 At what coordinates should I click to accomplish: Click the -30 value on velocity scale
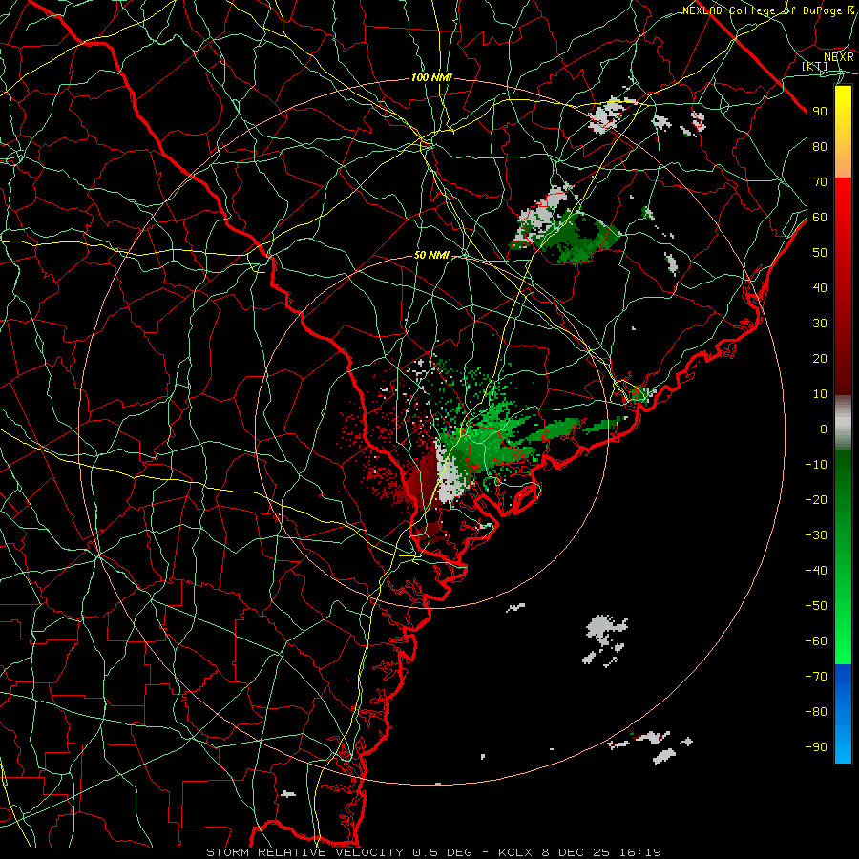click(816, 535)
